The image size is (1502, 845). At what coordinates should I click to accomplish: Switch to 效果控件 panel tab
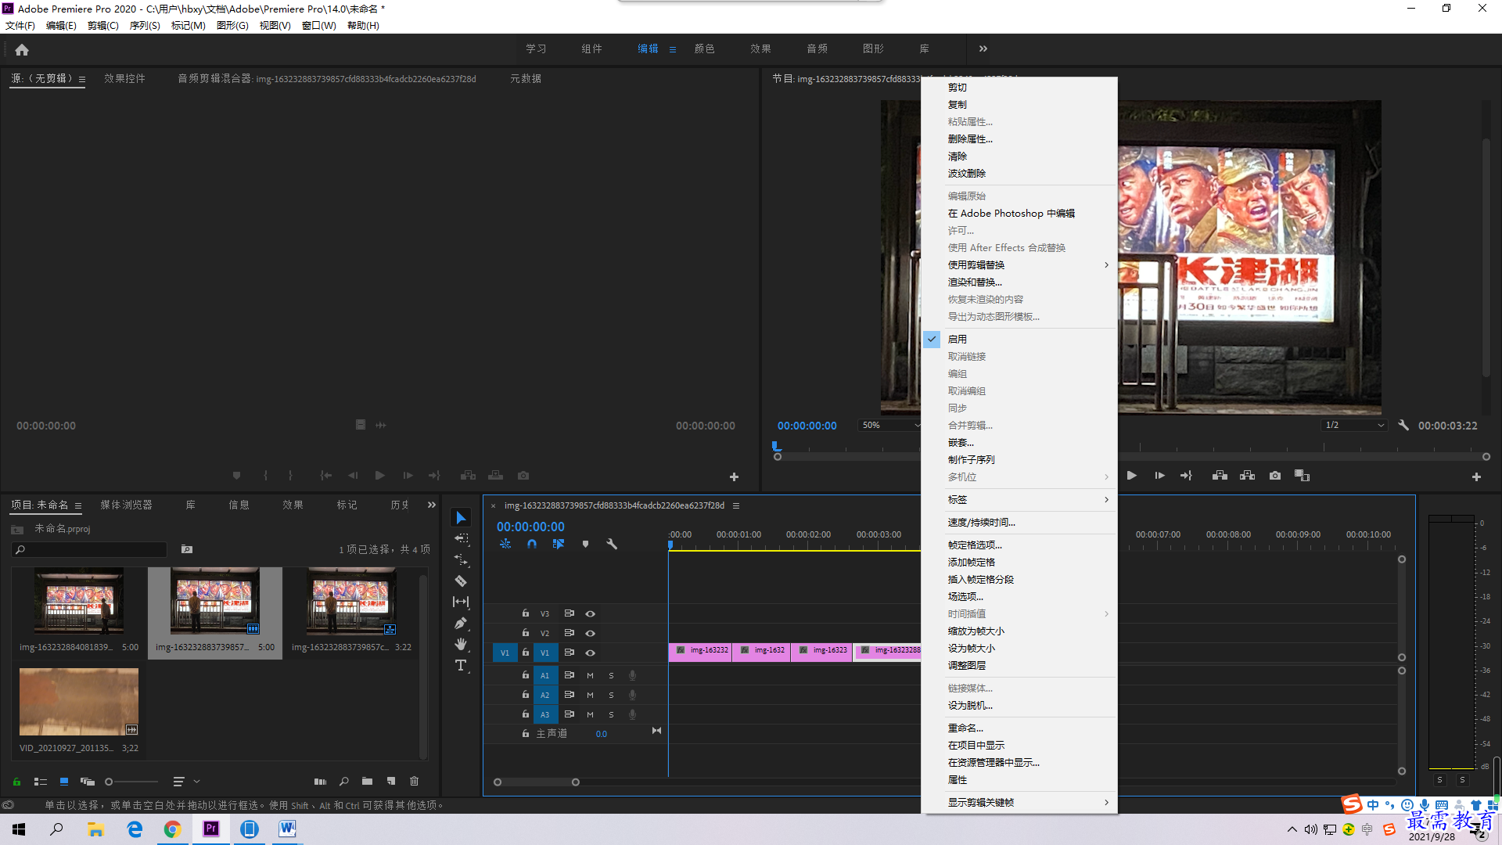point(125,79)
